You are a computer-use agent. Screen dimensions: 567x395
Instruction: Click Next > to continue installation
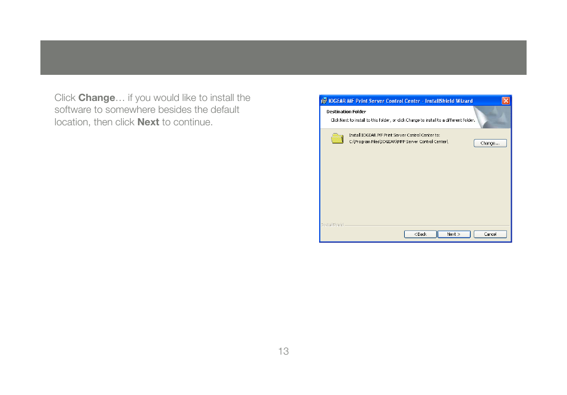point(454,234)
